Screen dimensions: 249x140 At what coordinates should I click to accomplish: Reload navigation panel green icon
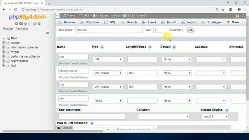(39, 24)
